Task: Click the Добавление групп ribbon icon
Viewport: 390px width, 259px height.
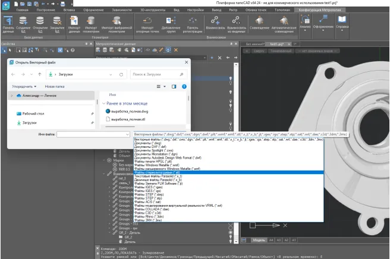Action: tap(171, 22)
